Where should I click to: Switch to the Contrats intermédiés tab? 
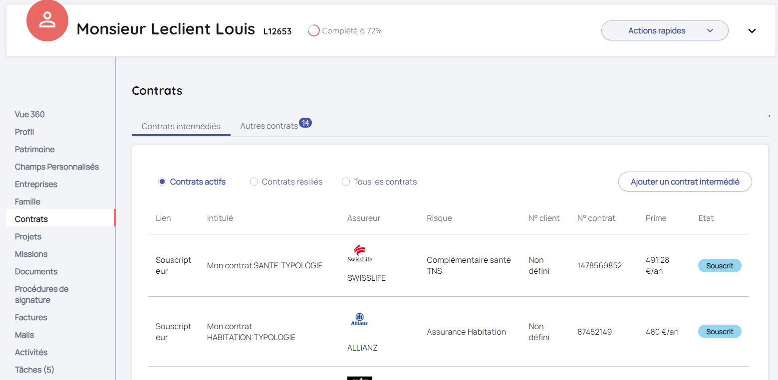(x=181, y=127)
